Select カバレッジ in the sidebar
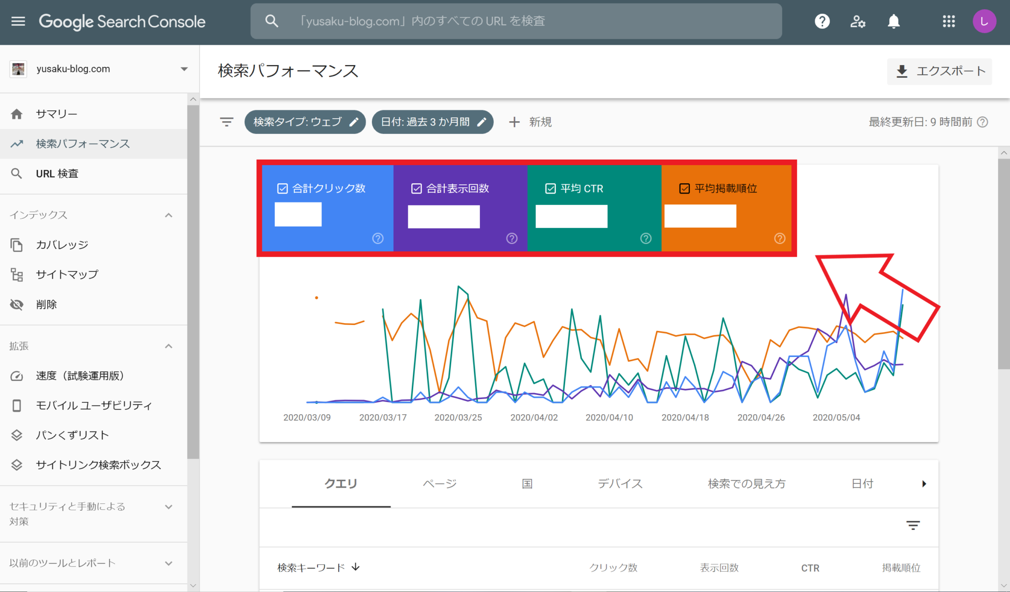Image resolution: width=1010 pixels, height=592 pixels. [x=62, y=244]
